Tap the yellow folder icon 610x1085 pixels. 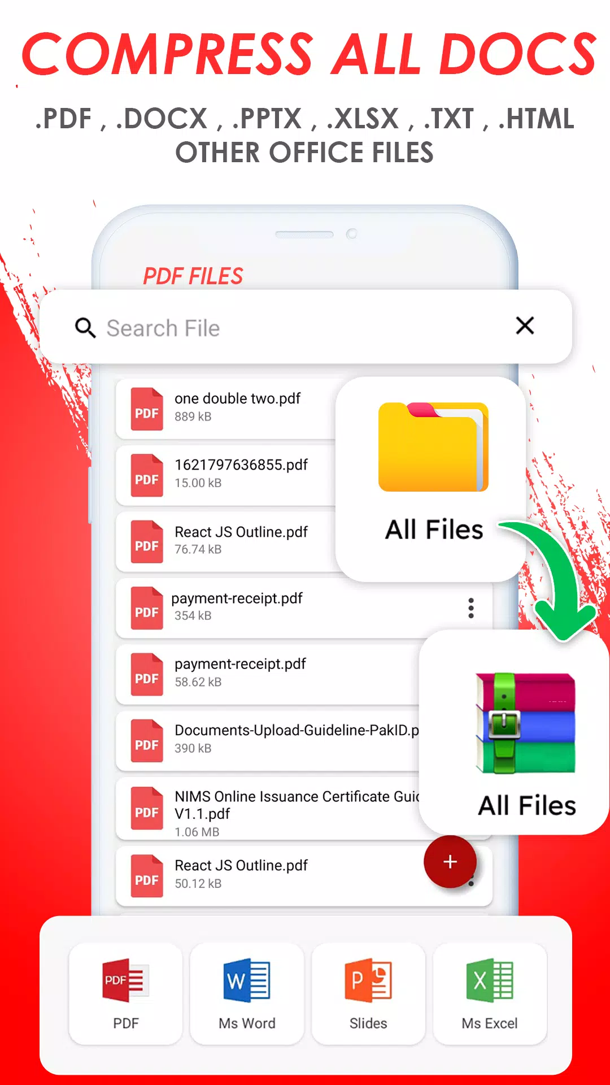click(x=433, y=446)
